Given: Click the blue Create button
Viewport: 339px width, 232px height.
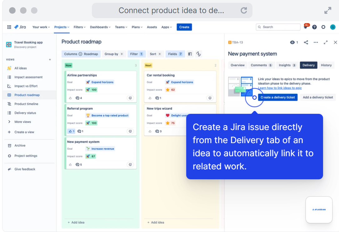Looking at the screenshot, I should [184, 27].
